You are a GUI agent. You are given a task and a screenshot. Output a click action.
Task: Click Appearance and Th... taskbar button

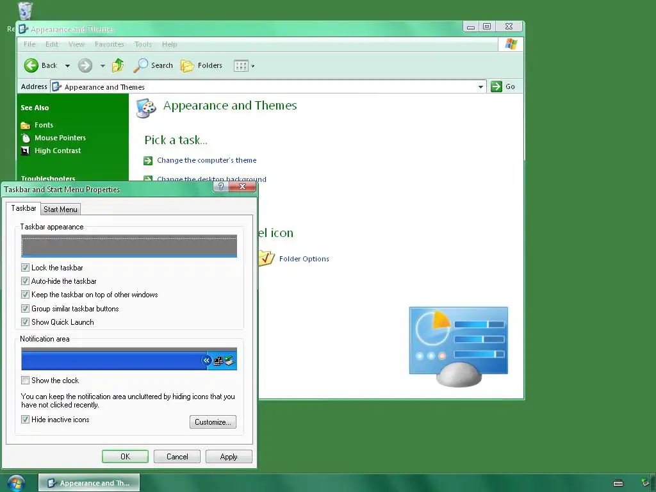(x=89, y=483)
